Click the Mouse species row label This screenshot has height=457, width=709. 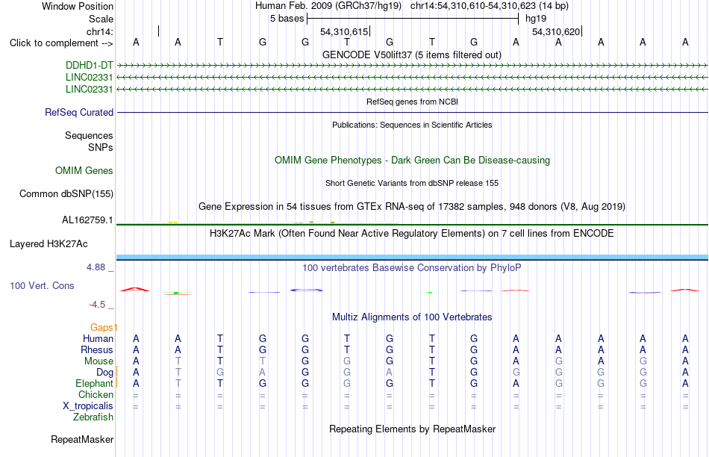[99, 361]
